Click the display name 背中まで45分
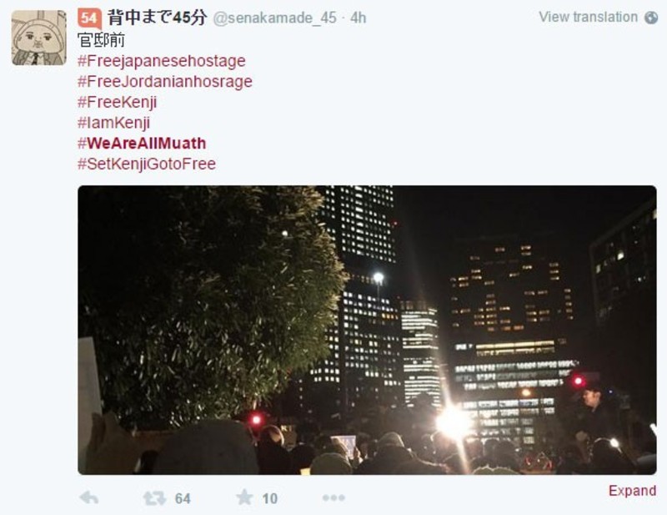The image size is (667, 515). click(157, 18)
